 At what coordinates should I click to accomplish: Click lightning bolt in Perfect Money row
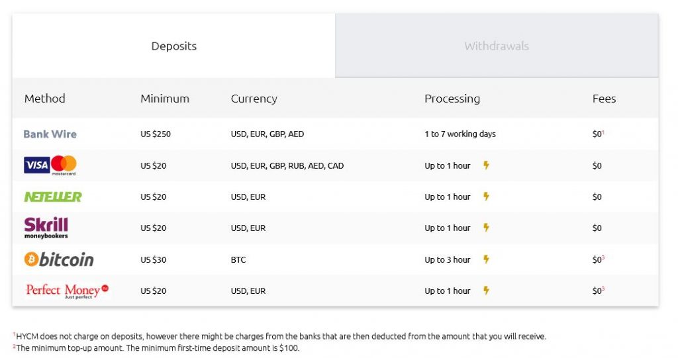pos(486,291)
